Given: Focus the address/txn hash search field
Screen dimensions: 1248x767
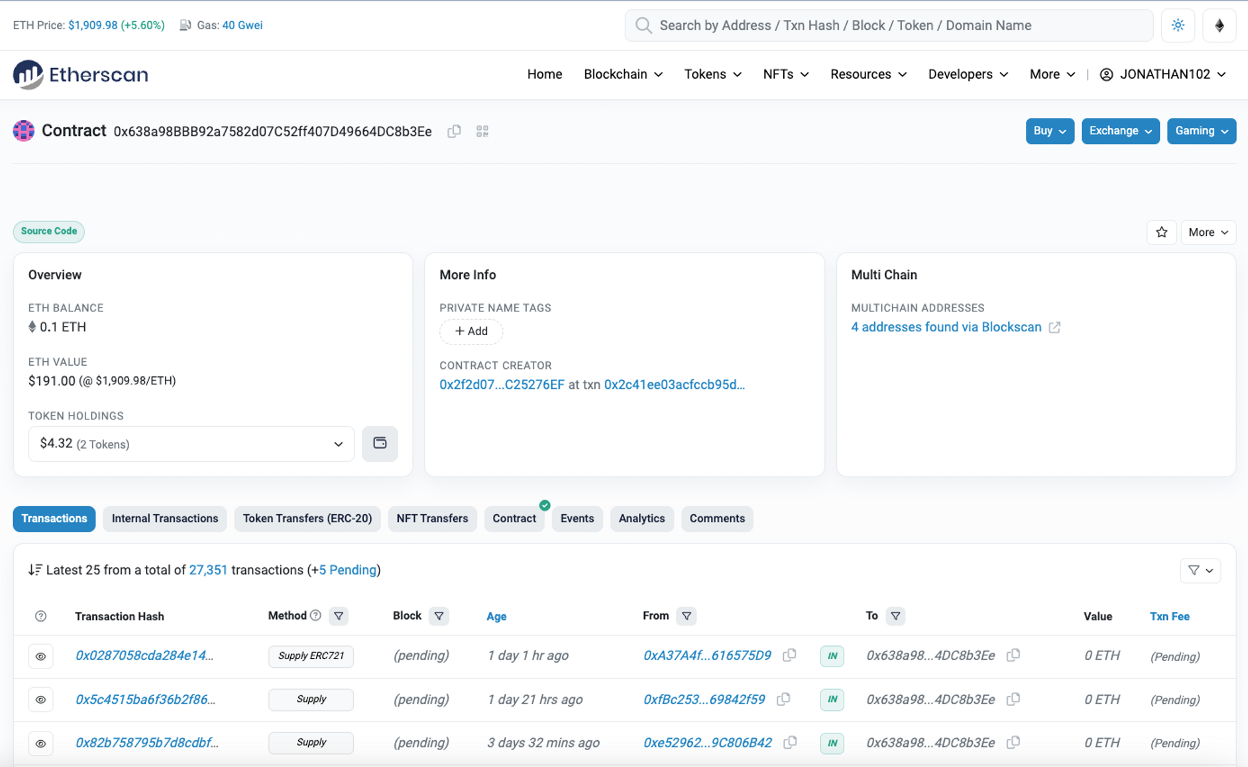Looking at the screenshot, I should [x=889, y=25].
